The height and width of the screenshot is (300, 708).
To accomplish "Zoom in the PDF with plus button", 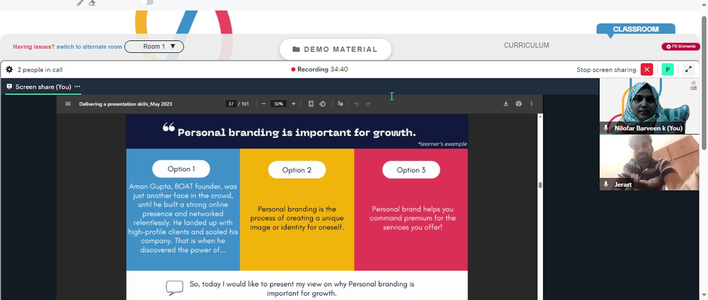I will [x=294, y=104].
